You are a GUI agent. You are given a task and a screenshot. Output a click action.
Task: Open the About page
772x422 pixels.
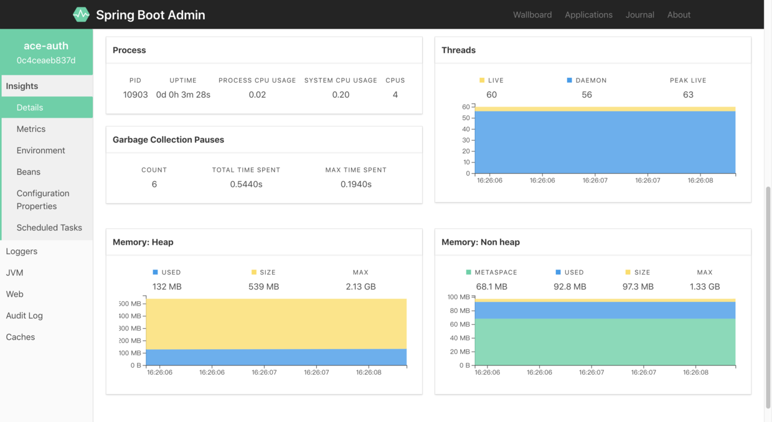[679, 15]
